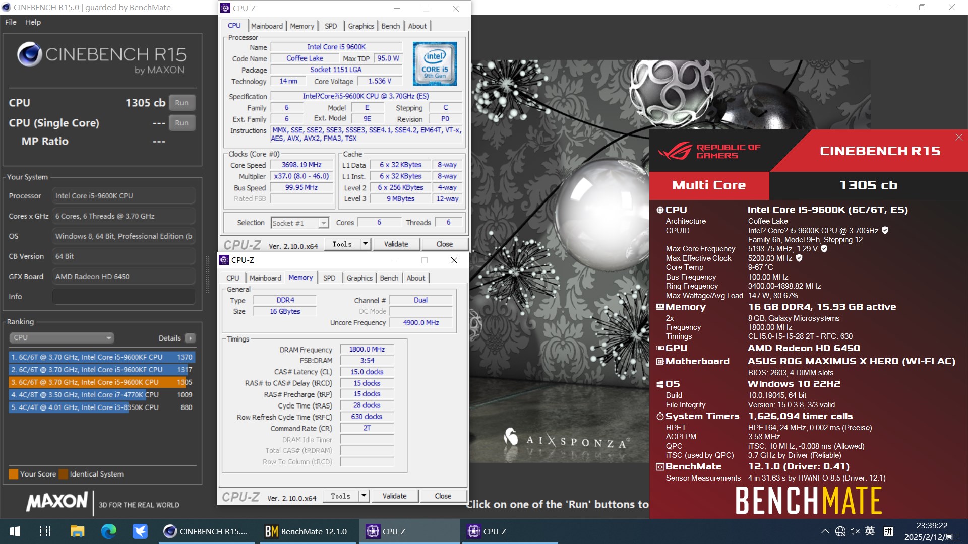Switch to BenchMate 12.1.0 taskbar button
The image size is (968, 544).
click(x=308, y=531)
